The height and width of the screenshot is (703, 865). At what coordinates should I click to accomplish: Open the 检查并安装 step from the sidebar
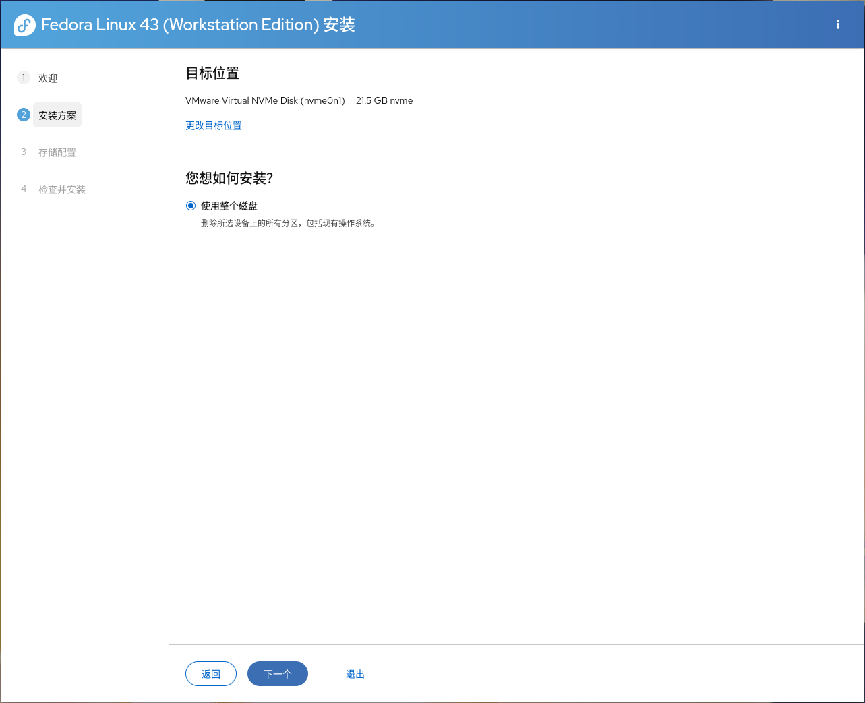(x=61, y=189)
